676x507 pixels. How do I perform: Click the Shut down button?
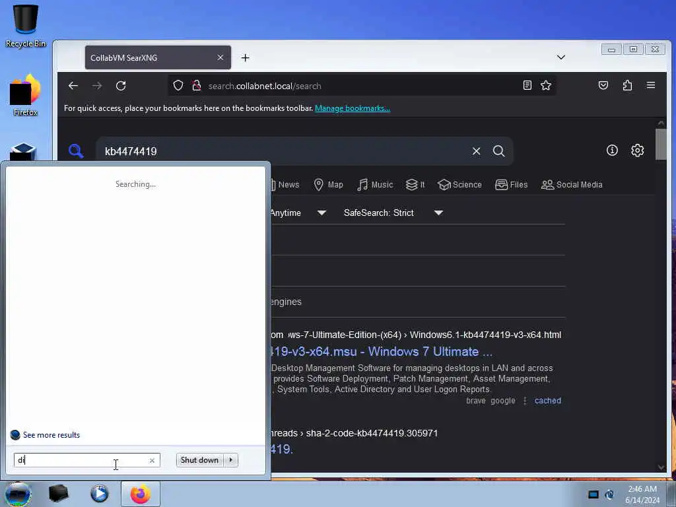tap(199, 460)
